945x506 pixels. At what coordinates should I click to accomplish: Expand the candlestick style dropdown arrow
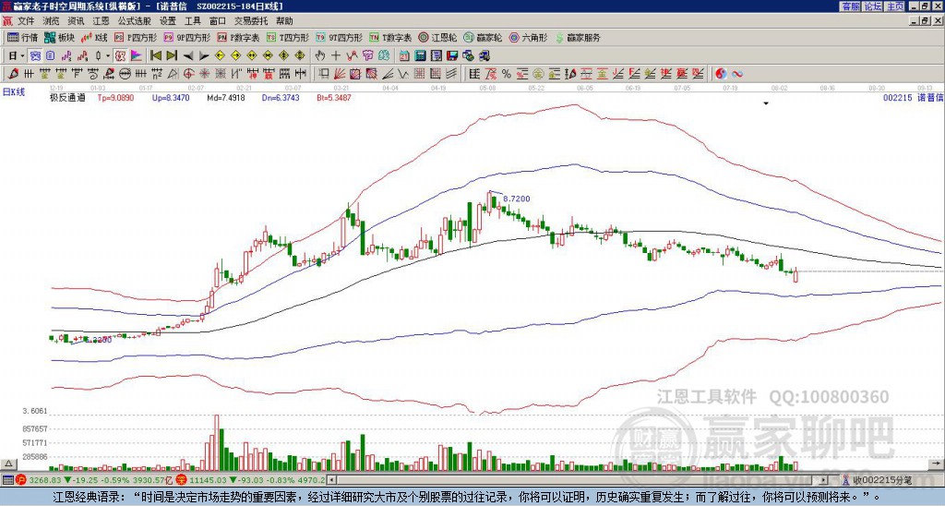click(108, 56)
